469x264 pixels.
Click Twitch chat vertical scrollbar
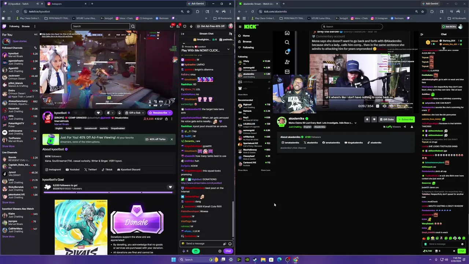[233, 220]
